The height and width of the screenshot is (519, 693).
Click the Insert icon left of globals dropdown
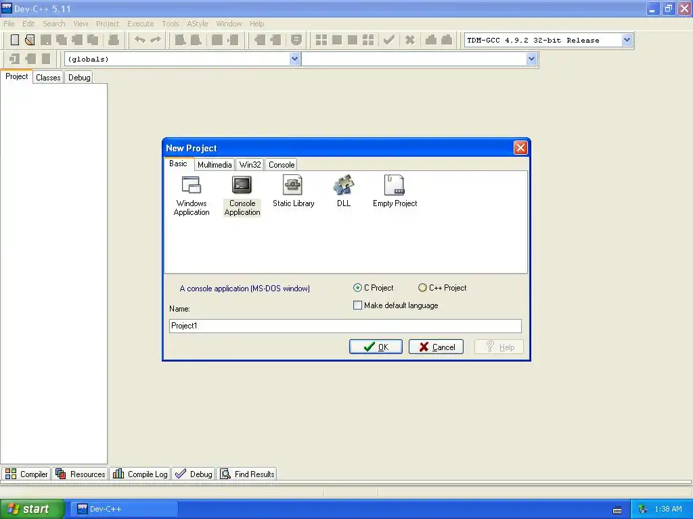click(x=14, y=59)
